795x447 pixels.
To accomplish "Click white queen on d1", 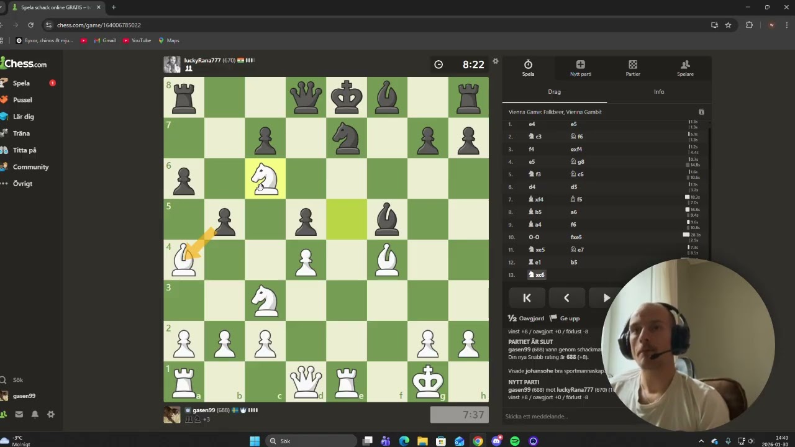I will tap(306, 381).
